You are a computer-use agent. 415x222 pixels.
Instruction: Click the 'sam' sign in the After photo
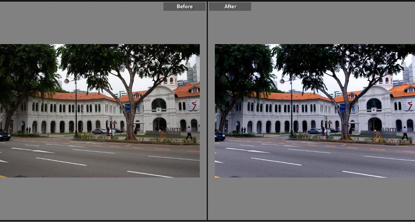click(389, 130)
